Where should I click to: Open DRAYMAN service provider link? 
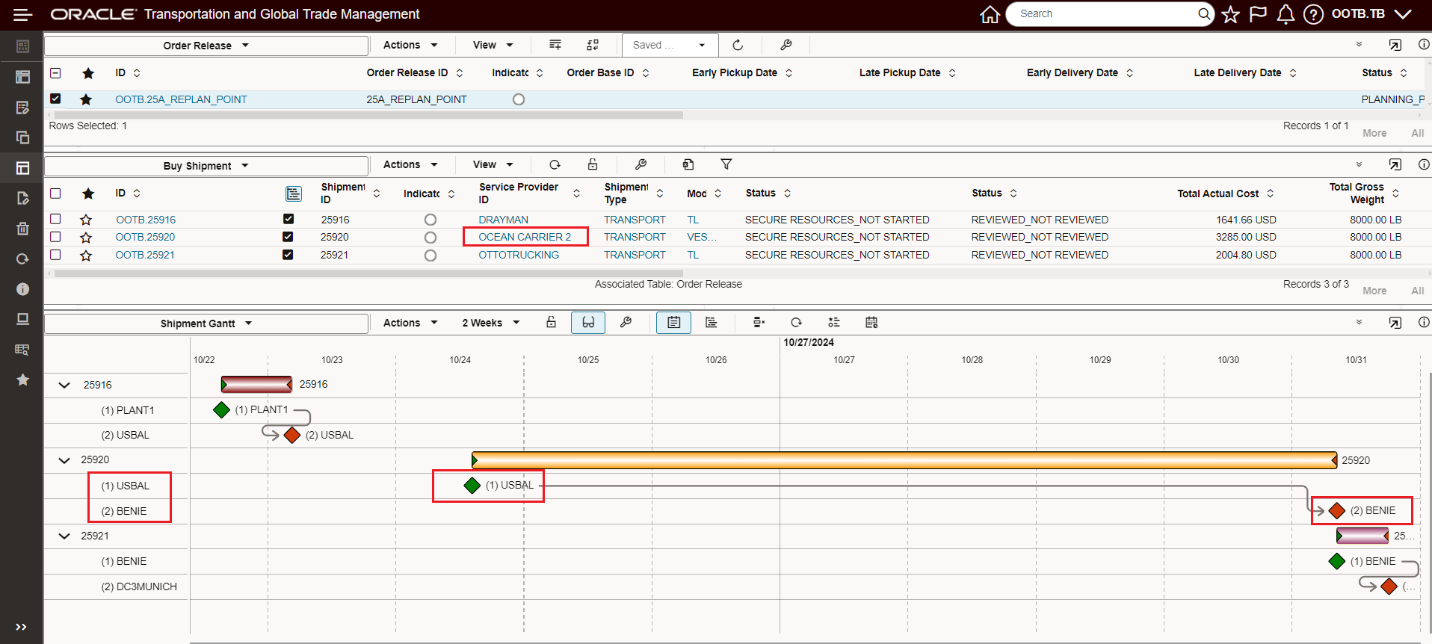pos(504,220)
